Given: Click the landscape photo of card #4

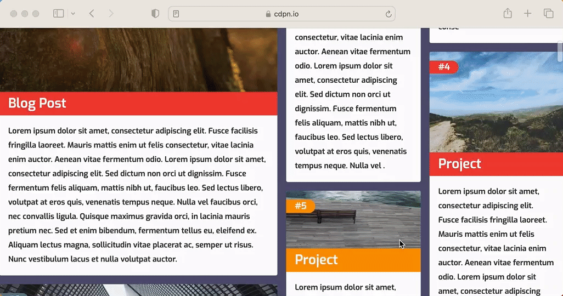Looking at the screenshot, I should click(496, 103).
